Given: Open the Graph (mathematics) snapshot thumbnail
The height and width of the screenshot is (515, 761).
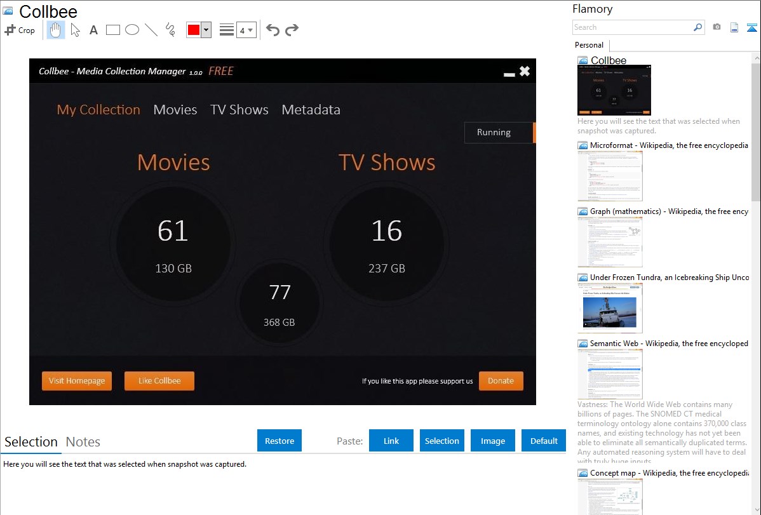Looking at the screenshot, I should pos(610,242).
